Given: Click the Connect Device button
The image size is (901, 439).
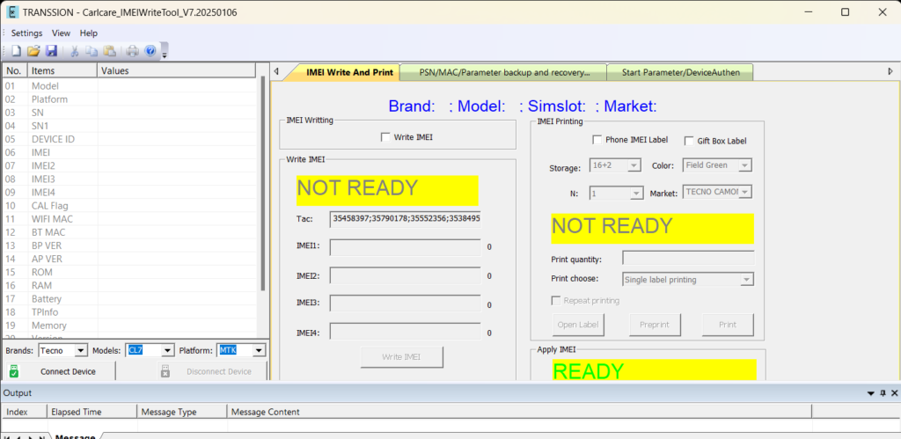Looking at the screenshot, I should [59, 372].
